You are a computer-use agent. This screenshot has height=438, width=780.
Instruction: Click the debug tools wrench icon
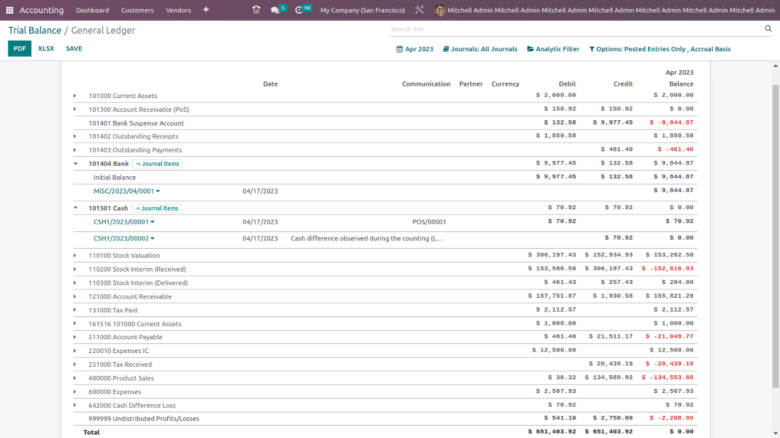pyautogui.click(x=419, y=10)
